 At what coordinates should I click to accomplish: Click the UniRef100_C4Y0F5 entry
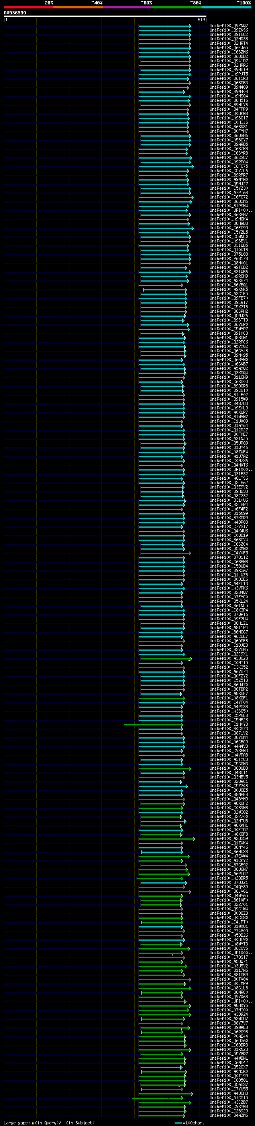coord(228,553)
